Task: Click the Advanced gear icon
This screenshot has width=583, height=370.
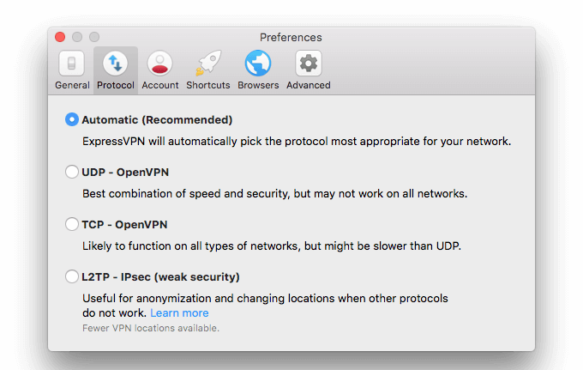Action: [309, 64]
